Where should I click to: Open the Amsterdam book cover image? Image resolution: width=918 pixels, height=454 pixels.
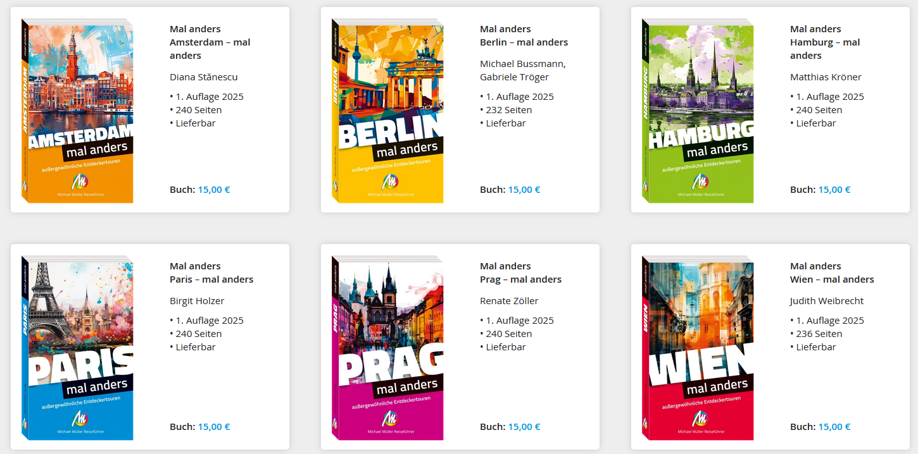coord(78,111)
